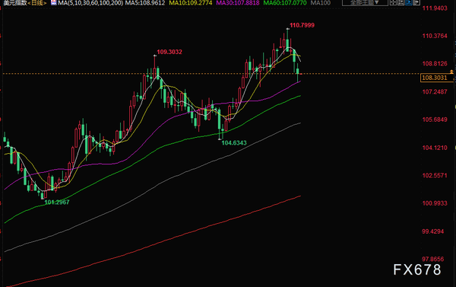Click the current price tag 108.3031
Image resolution: width=456 pixels, height=287 pixels.
coord(435,78)
